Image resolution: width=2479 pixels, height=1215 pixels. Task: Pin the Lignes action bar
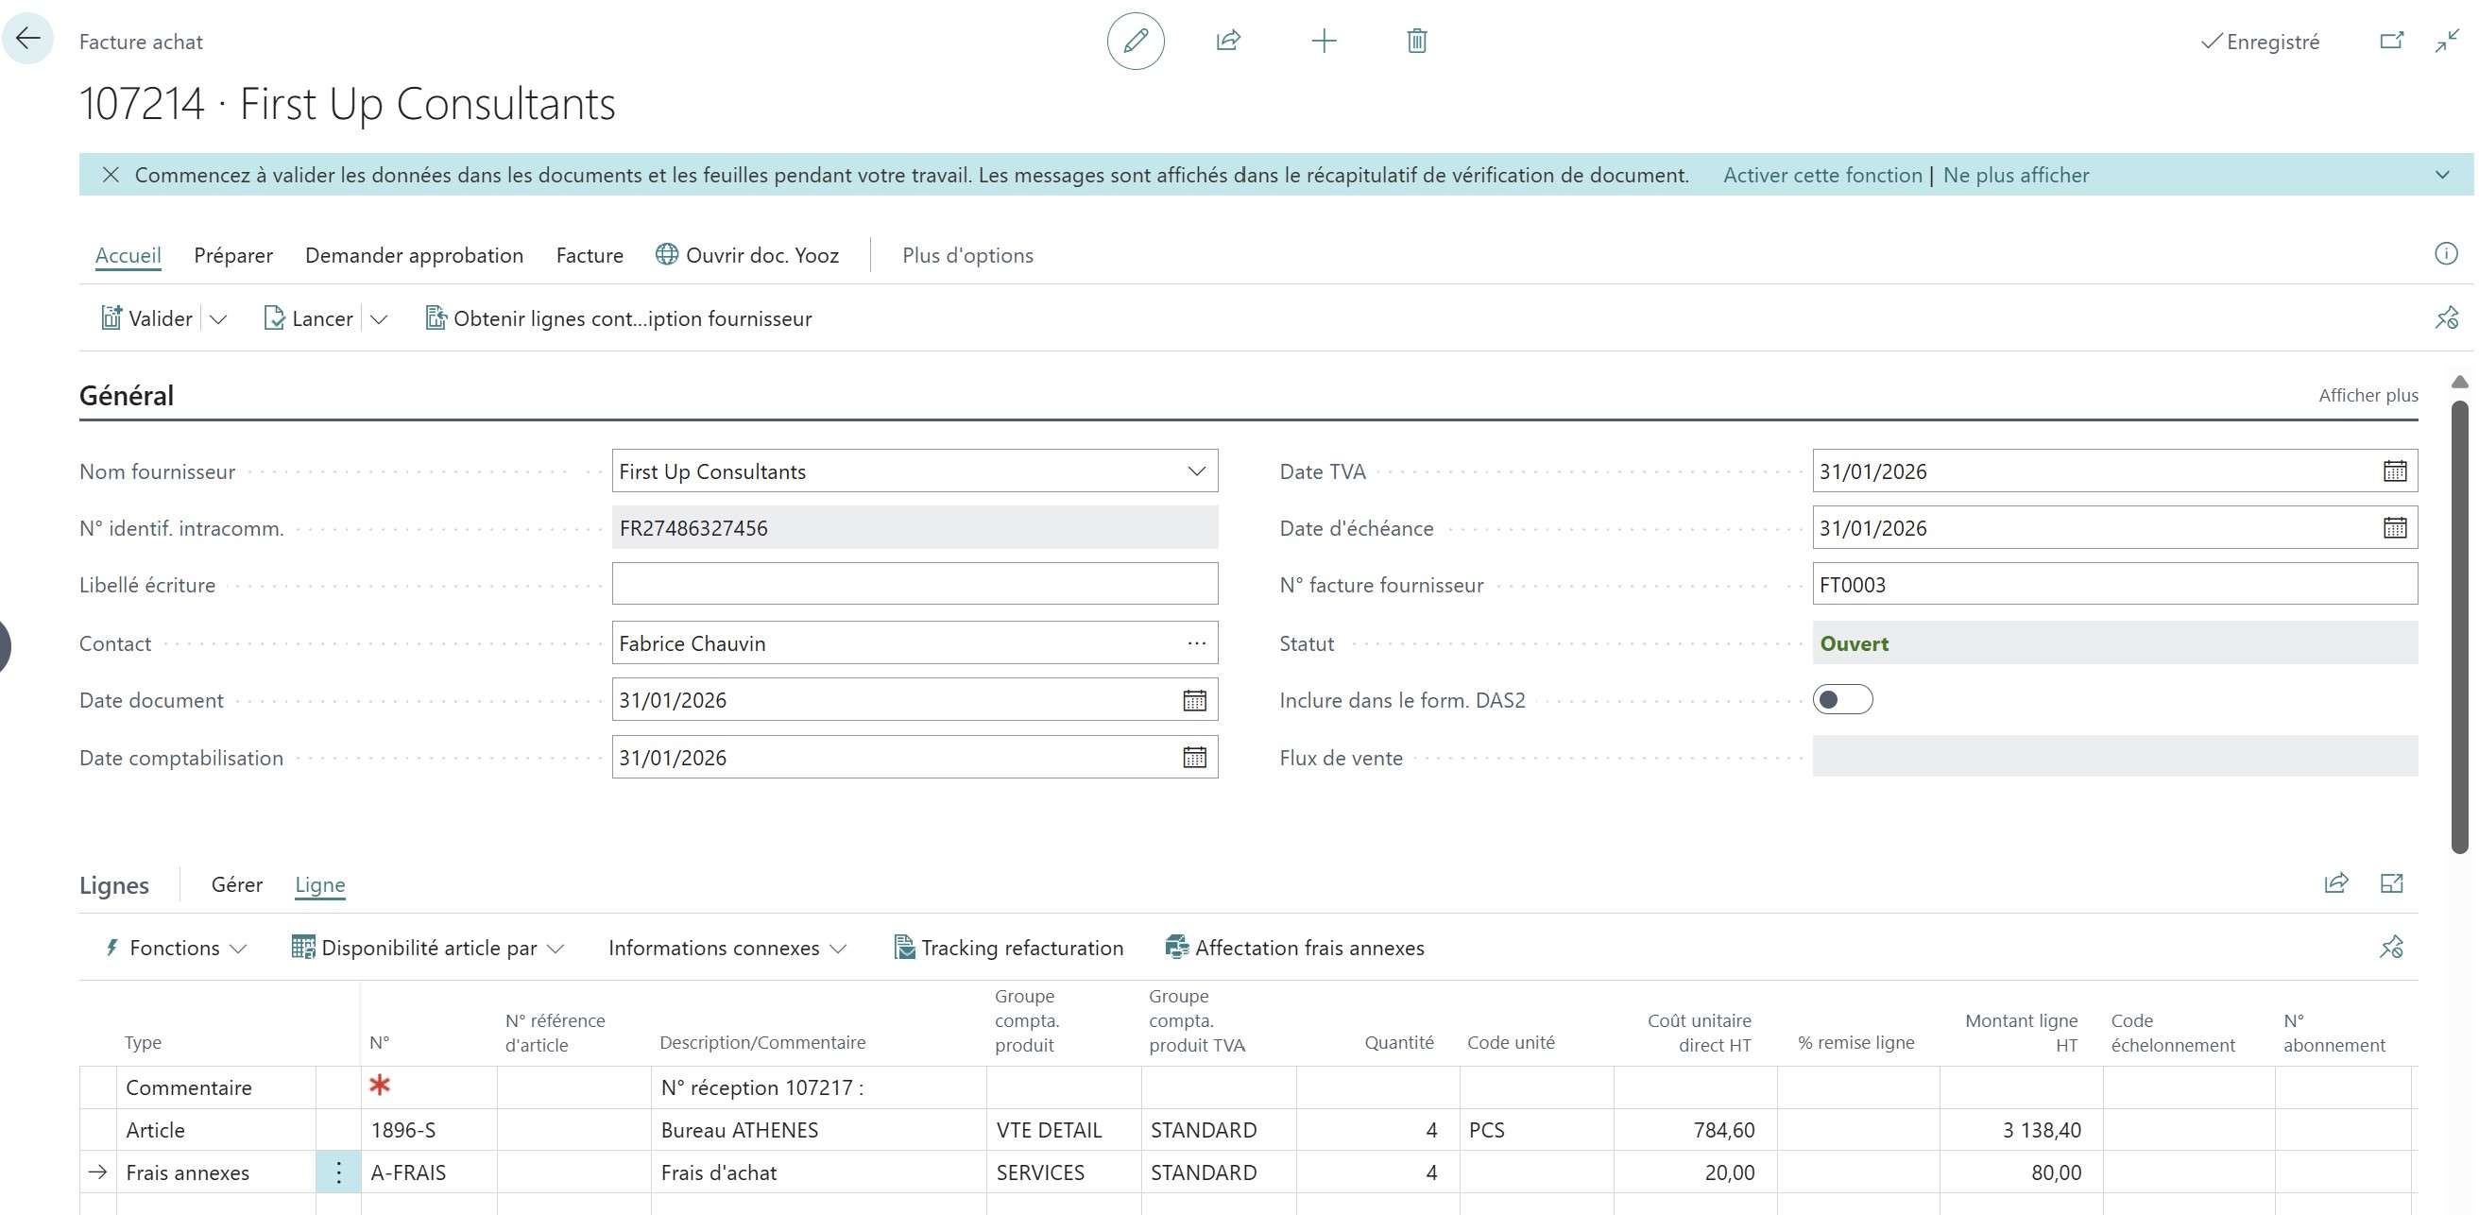click(2392, 948)
